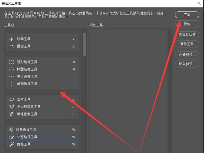204x153 pixels.
Task: Click the Move tool cross-arrow icon
Action: 11,39
